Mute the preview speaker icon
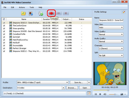The image size is (129, 98). [x=105, y=94]
